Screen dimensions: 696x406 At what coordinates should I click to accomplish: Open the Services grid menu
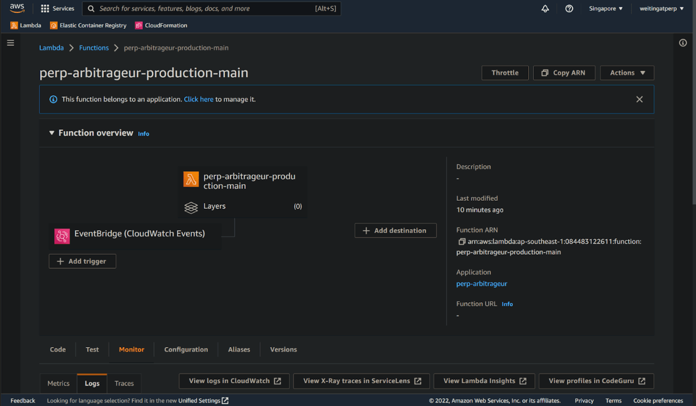[x=57, y=9]
